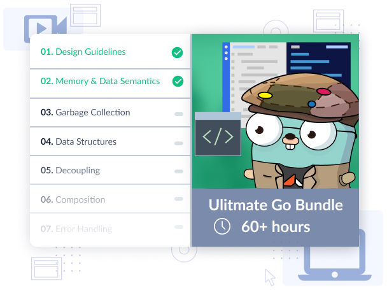
Task: Open the Ulitmate Go Bundle title
Action: point(275,205)
